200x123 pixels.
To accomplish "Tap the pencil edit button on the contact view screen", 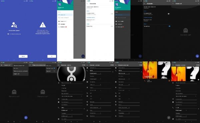I will click(x=169, y=118).
